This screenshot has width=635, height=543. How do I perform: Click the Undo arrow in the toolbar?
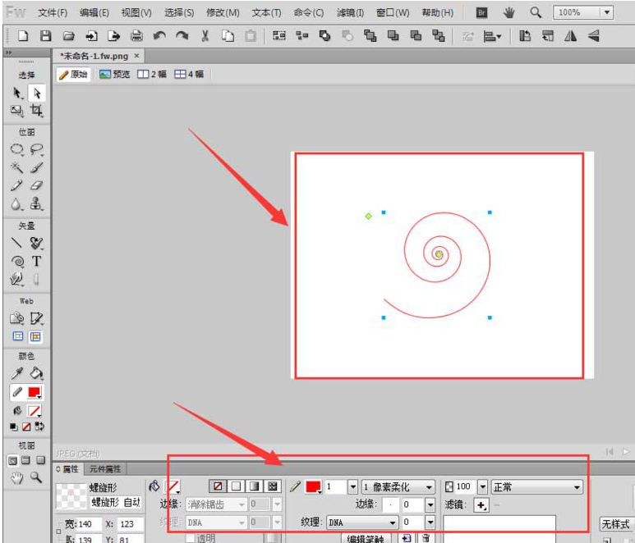point(159,36)
